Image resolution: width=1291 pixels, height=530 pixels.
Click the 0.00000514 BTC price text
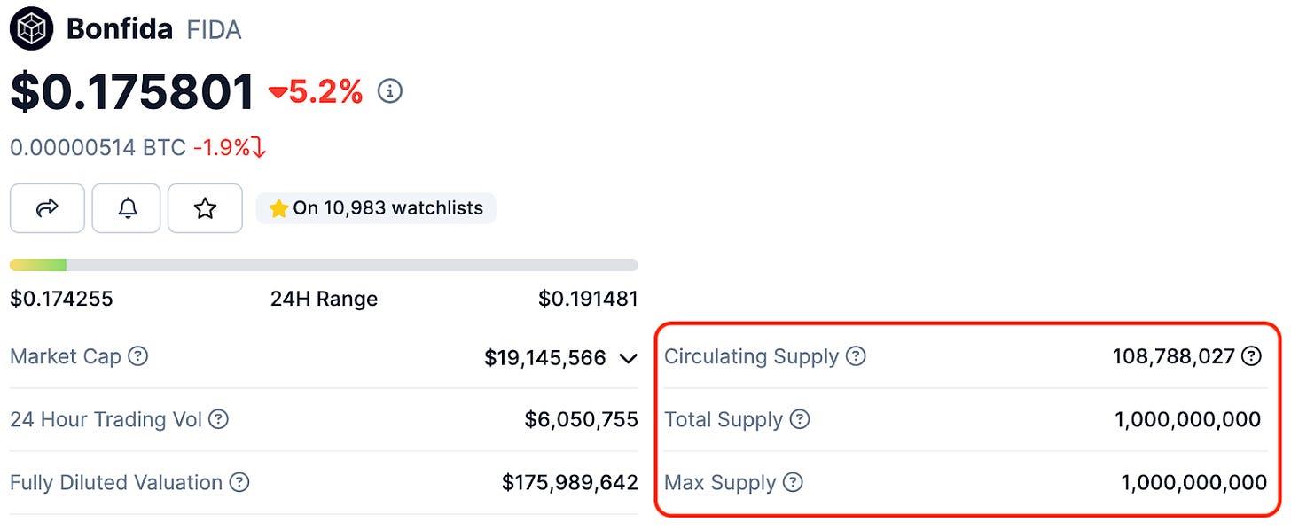[98, 147]
